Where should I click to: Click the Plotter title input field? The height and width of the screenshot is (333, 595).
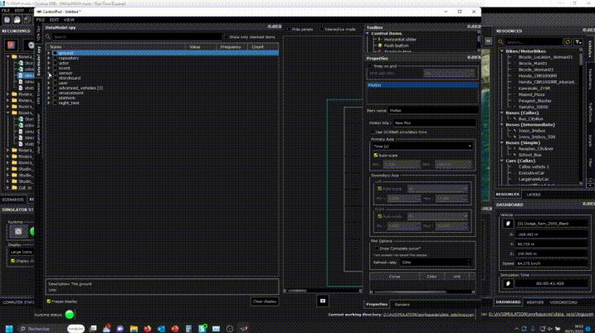434,123
